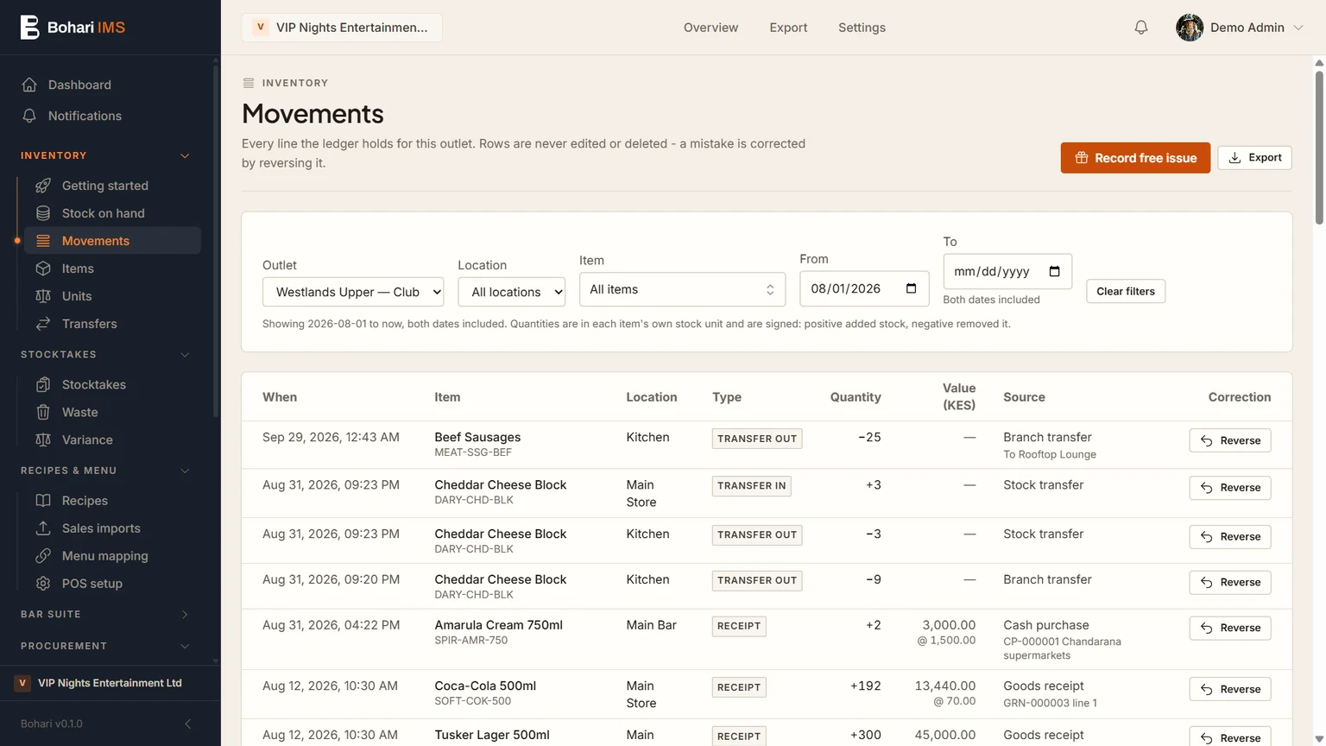Click the POS setup gear icon
Image resolution: width=1326 pixels, height=746 pixels.
(x=43, y=584)
